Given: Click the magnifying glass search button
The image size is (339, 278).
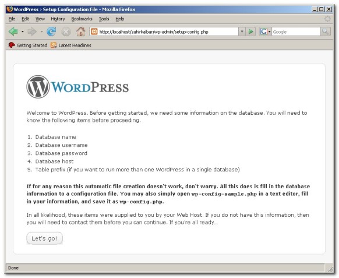Looking at the screenshot, I should coord(325,32).
